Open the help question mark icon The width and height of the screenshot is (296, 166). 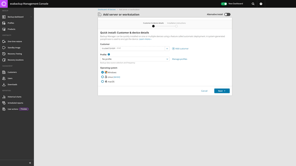pyautogui.click(x=261, y=4)
